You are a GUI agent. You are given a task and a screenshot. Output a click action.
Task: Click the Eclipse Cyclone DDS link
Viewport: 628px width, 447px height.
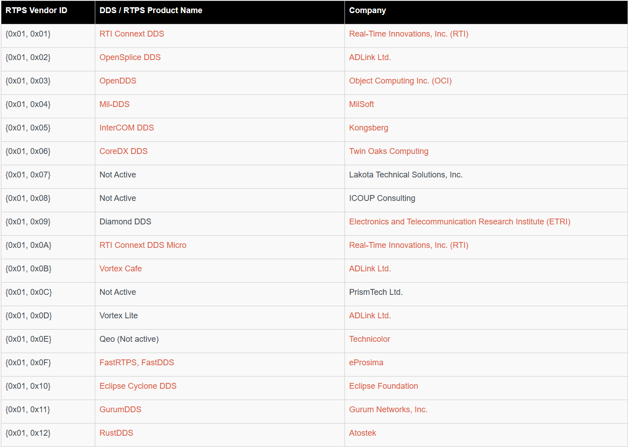(x=138, y=386)
